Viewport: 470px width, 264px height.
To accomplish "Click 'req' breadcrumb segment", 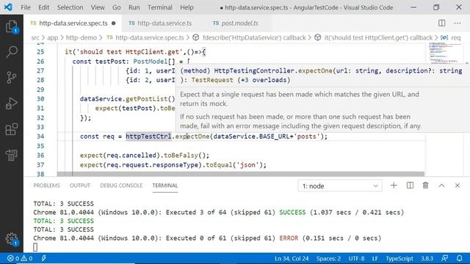I will (451, 37).
